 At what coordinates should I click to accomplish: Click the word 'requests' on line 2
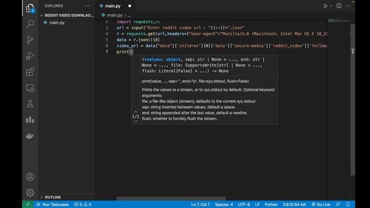coord(143,22)
